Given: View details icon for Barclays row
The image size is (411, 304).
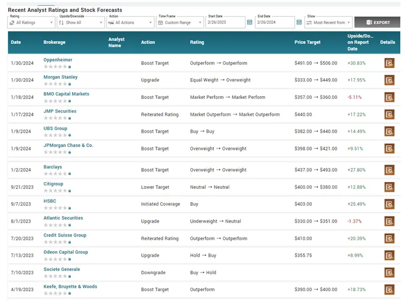Looking at the screenshot, I should pos(389,170).
